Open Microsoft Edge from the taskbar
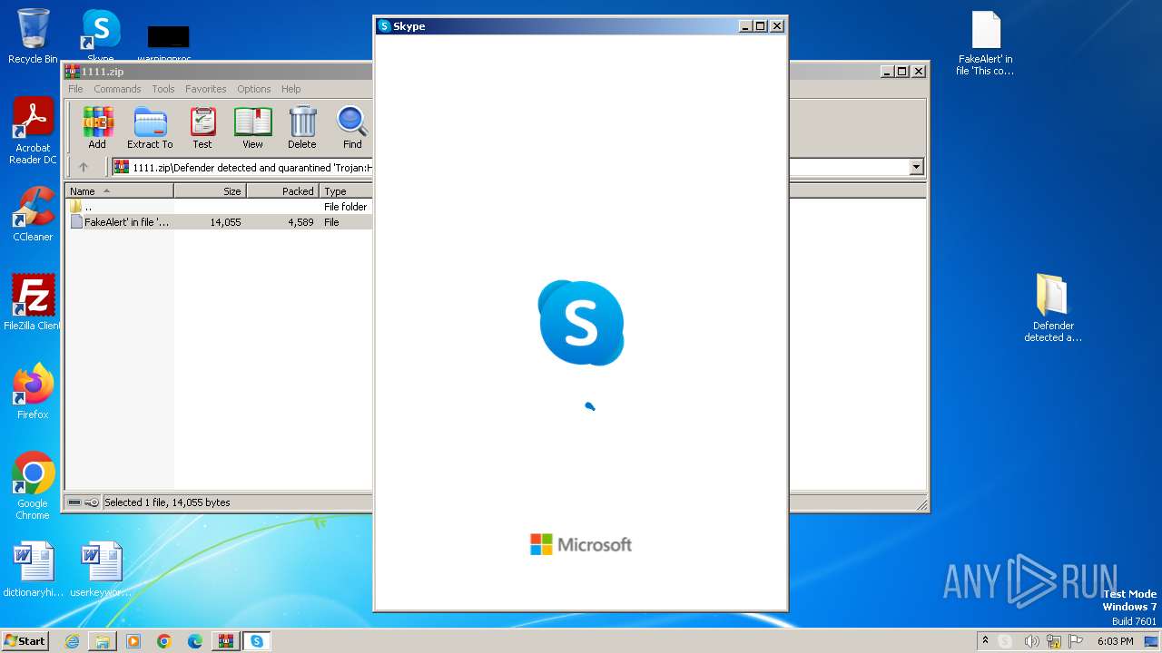1162x653 pixels. [195, 641]
